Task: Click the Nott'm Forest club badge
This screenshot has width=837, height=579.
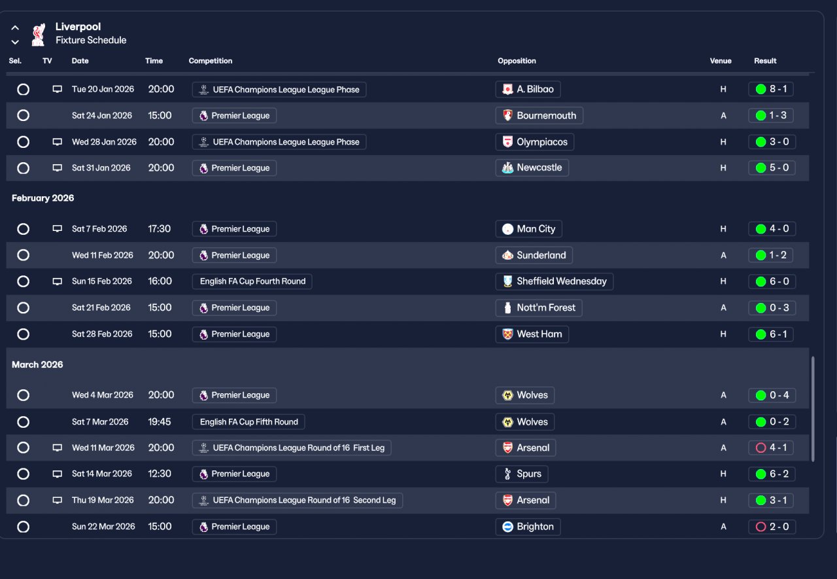Action: [x=507, y=307]
